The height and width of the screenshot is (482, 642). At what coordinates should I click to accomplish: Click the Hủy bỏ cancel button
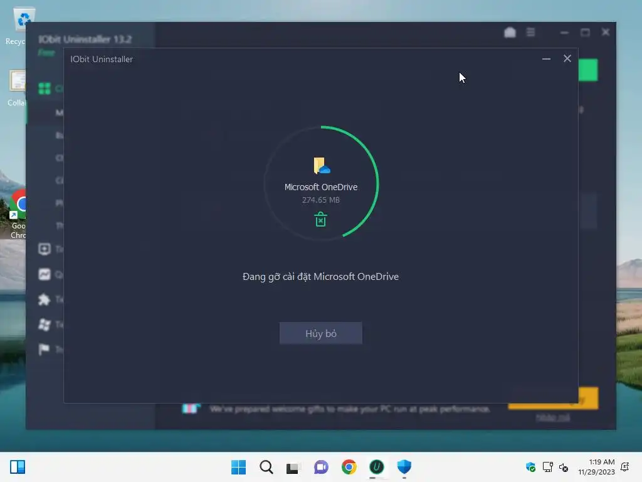coord(320,333)
